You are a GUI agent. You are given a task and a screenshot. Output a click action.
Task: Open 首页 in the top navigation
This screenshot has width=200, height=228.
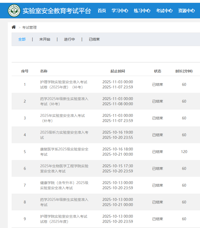[x=102, y=11]
